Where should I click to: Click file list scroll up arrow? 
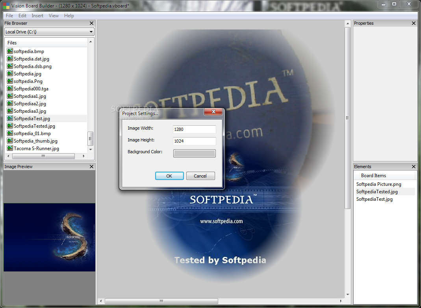click(x=91, y=42)
